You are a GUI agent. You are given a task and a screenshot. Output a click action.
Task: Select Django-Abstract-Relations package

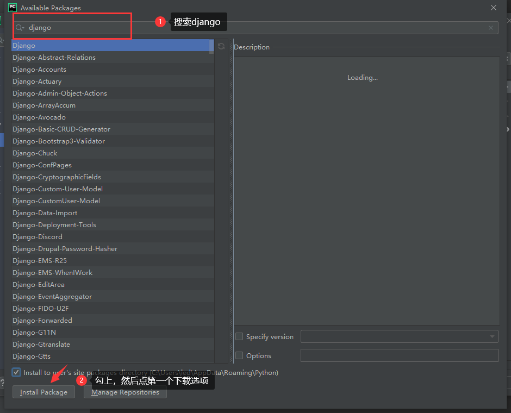113,57
